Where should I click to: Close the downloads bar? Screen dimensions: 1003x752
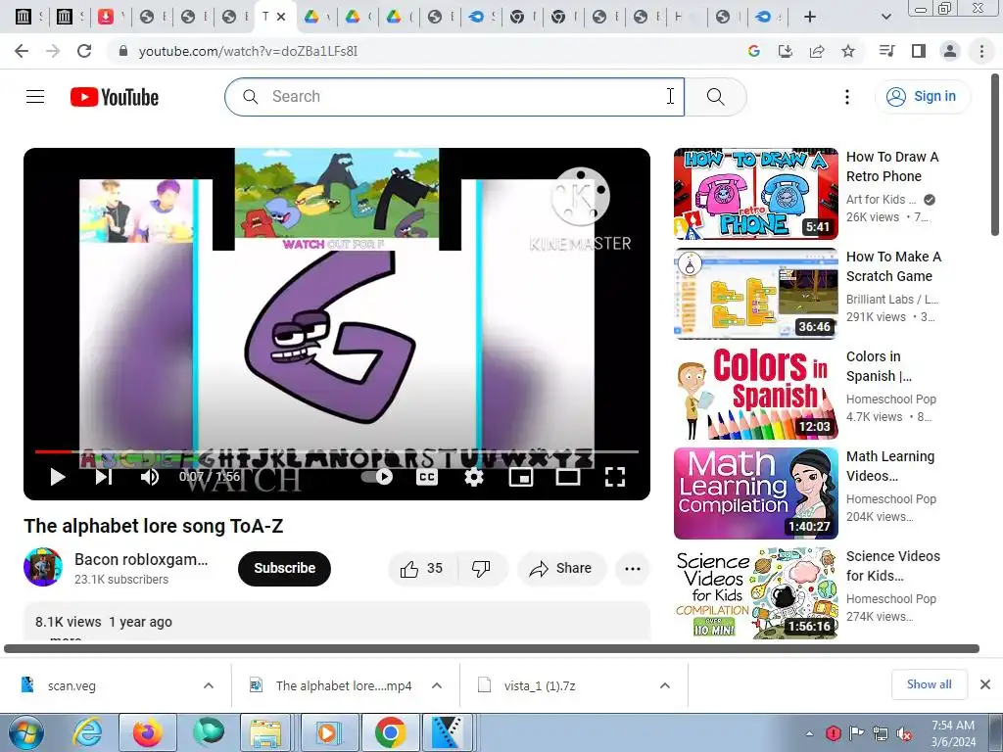point(985,684)
